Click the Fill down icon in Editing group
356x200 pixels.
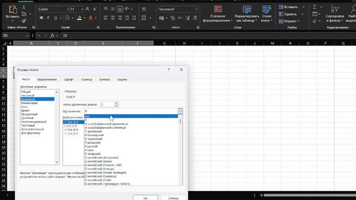315,14
